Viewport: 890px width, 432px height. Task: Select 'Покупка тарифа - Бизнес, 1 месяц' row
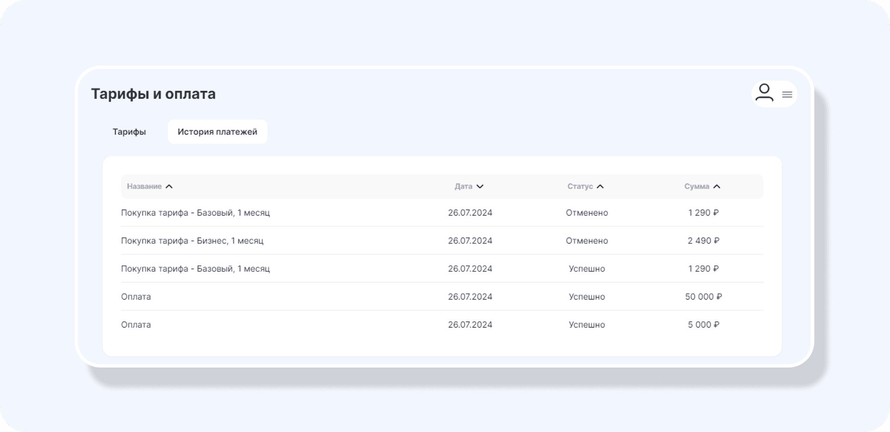442,241
